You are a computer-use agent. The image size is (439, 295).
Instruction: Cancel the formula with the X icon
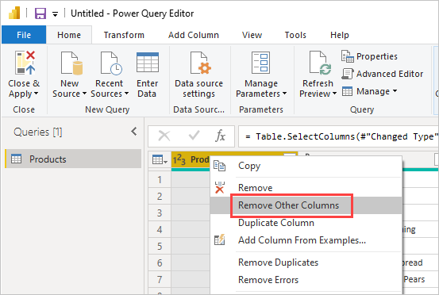point(164,136)
